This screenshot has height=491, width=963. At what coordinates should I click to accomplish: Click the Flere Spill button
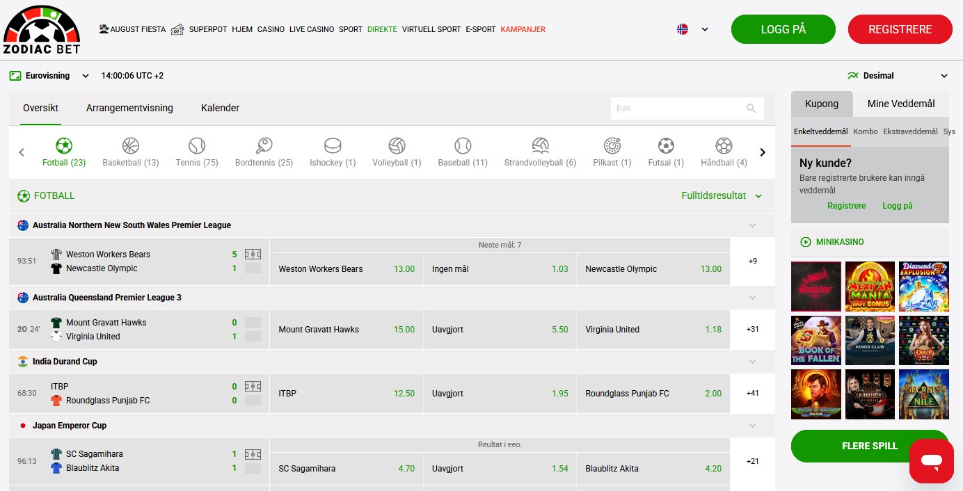pos(870,446)
